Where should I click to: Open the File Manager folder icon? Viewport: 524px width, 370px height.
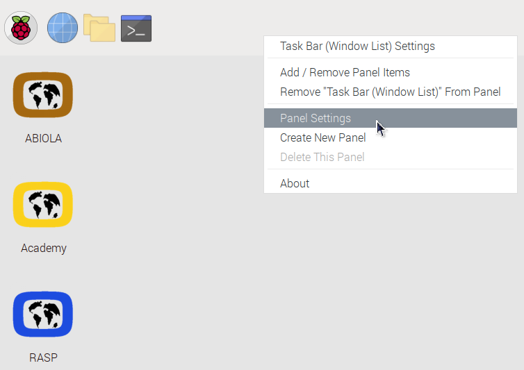[x=99, y=28]
